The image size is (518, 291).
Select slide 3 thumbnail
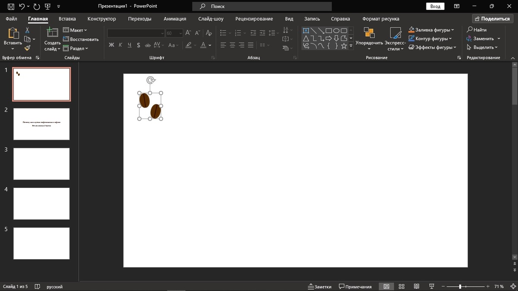point(41,164)
